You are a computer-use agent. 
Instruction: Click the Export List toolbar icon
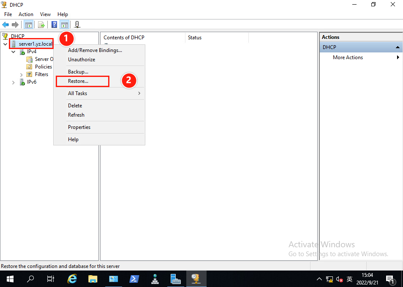coord(41,25)
